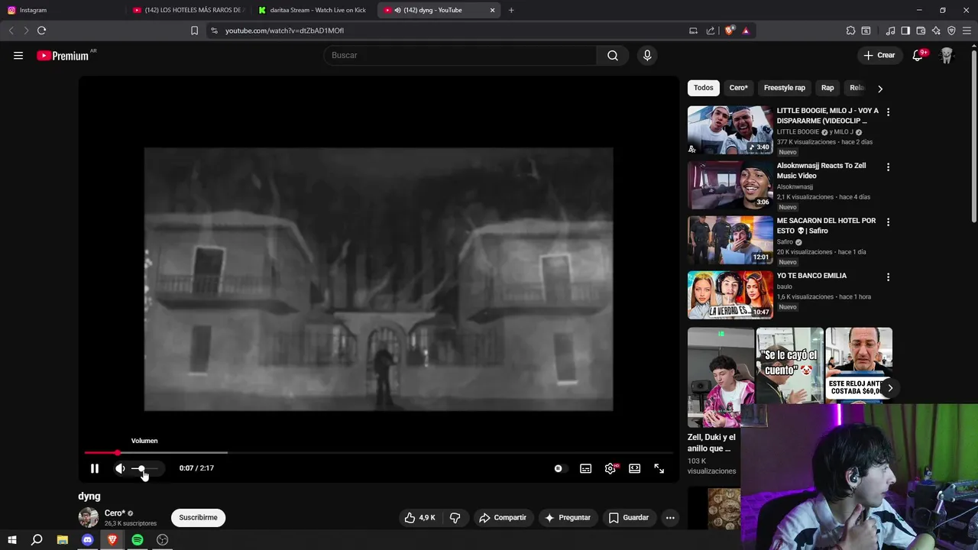Open the Brave Wallet icon
The width and height of the screenshot is (978, 550).
pyautogui.click(x=921, y=31)
